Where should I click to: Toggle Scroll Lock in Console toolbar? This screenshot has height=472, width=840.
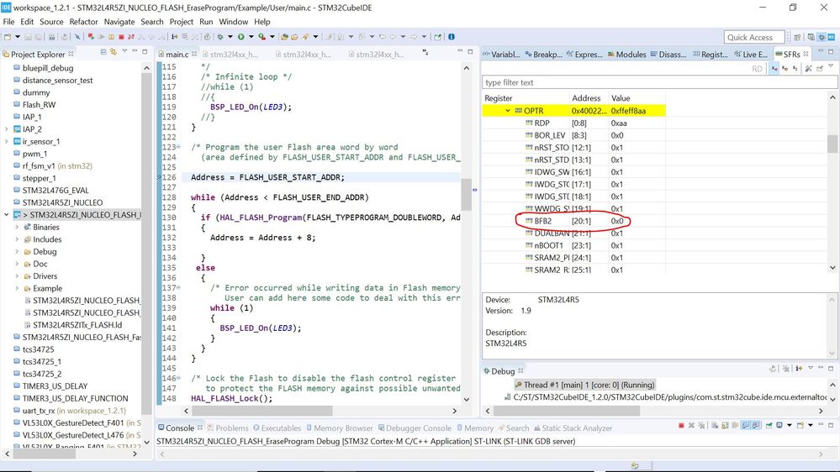tap(725, 426)
